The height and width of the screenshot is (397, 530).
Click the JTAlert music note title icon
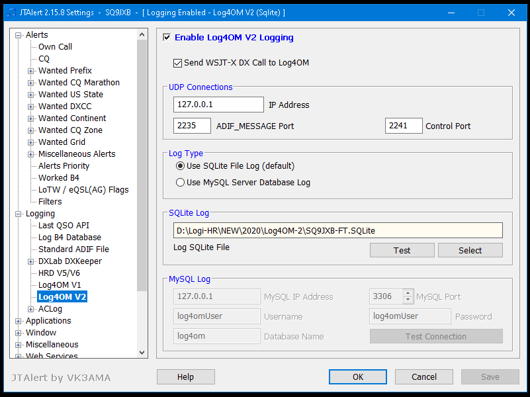(11, 13)
